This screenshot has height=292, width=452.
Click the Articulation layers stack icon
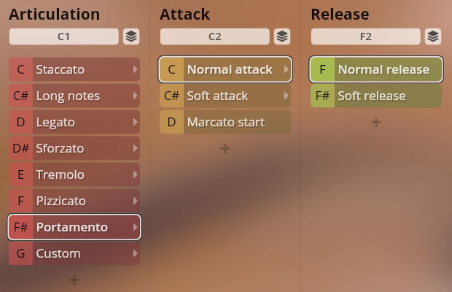pyautogui.click(x=130, y=36)
